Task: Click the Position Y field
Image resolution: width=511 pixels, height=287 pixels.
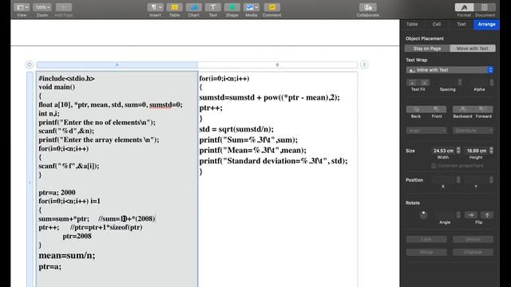Action: pos(477,179)
